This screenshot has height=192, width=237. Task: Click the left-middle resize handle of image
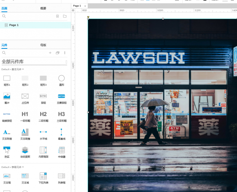[x=88, y=112]
